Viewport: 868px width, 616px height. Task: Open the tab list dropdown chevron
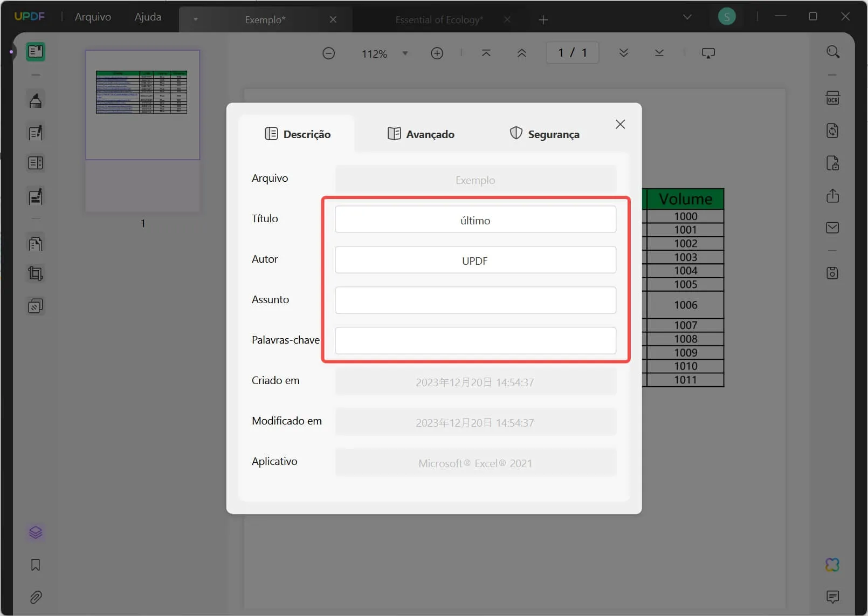687,17
